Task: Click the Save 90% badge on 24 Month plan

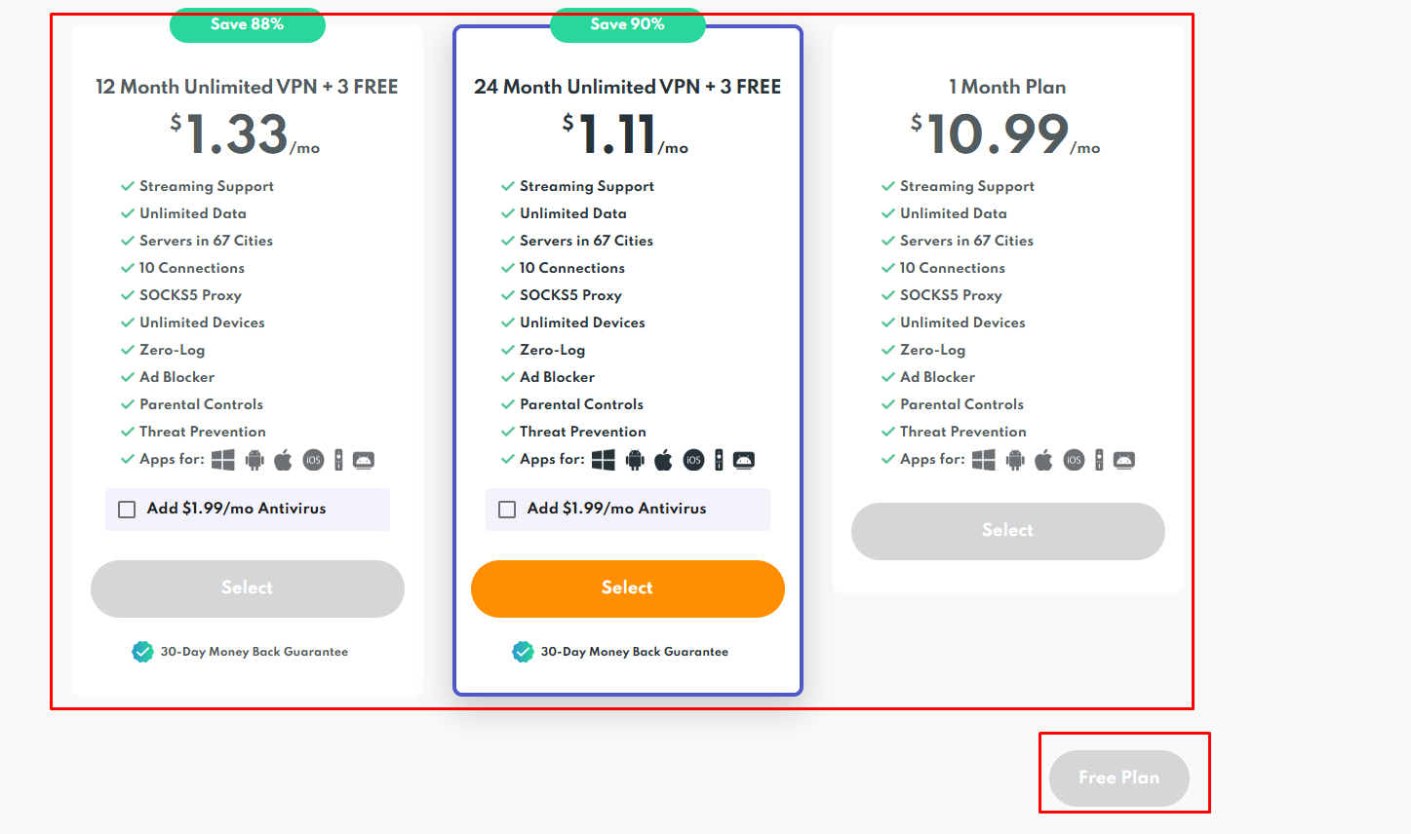Action: coord(627,25)
